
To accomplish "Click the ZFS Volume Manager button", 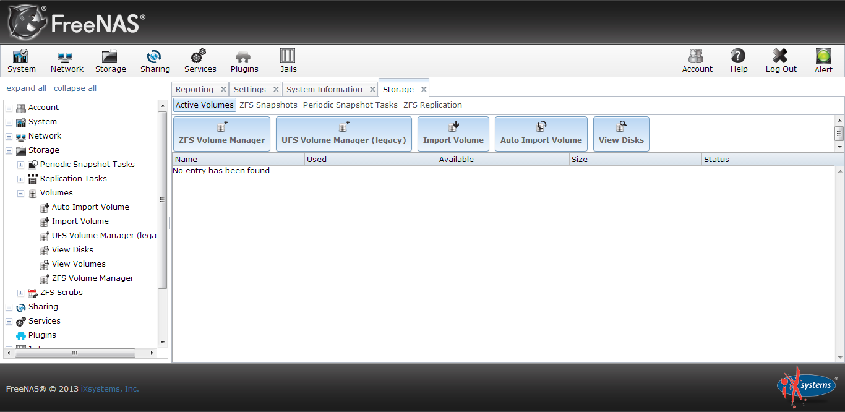I will [221, 134].
